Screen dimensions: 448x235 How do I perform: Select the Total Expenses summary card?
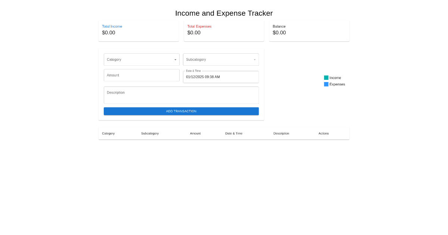tap(224, 31)
